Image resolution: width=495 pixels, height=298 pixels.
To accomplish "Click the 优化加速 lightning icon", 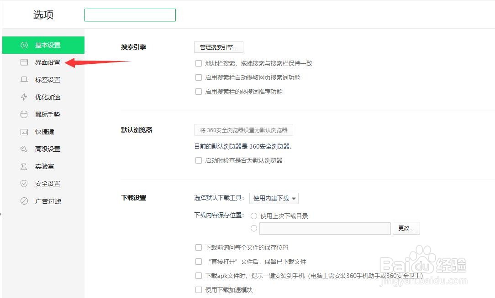I will (24, 97).
